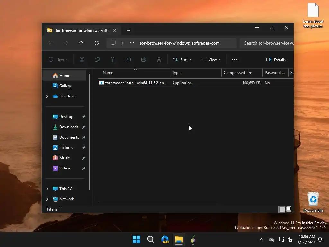329x247 pixels.
Task: Select the torbrowser-install-win64-11.5.2 file
Action: pos(196,83)
